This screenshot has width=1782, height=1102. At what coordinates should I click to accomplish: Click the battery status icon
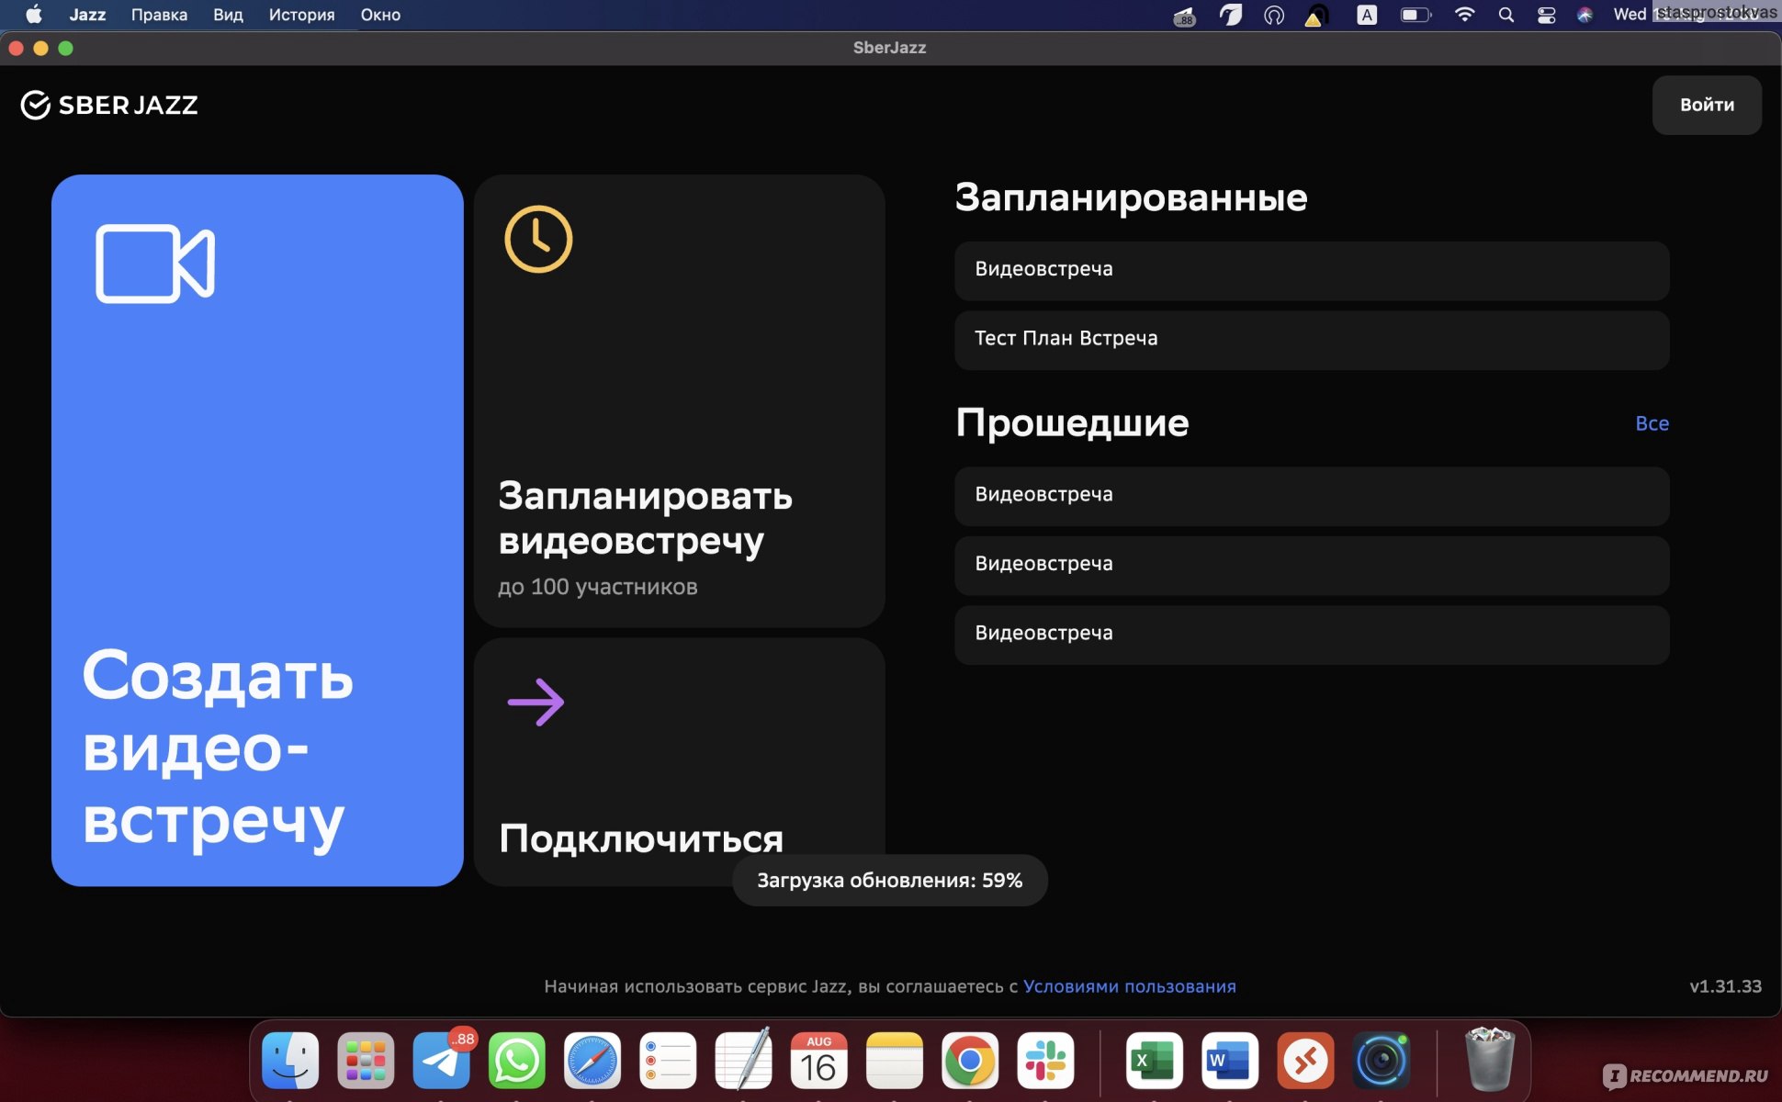pyautogui.click(x=1415, y=15)
